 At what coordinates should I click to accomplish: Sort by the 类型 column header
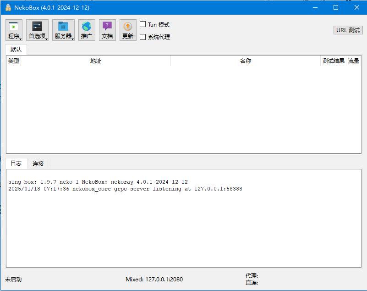(x=14, y=61)
